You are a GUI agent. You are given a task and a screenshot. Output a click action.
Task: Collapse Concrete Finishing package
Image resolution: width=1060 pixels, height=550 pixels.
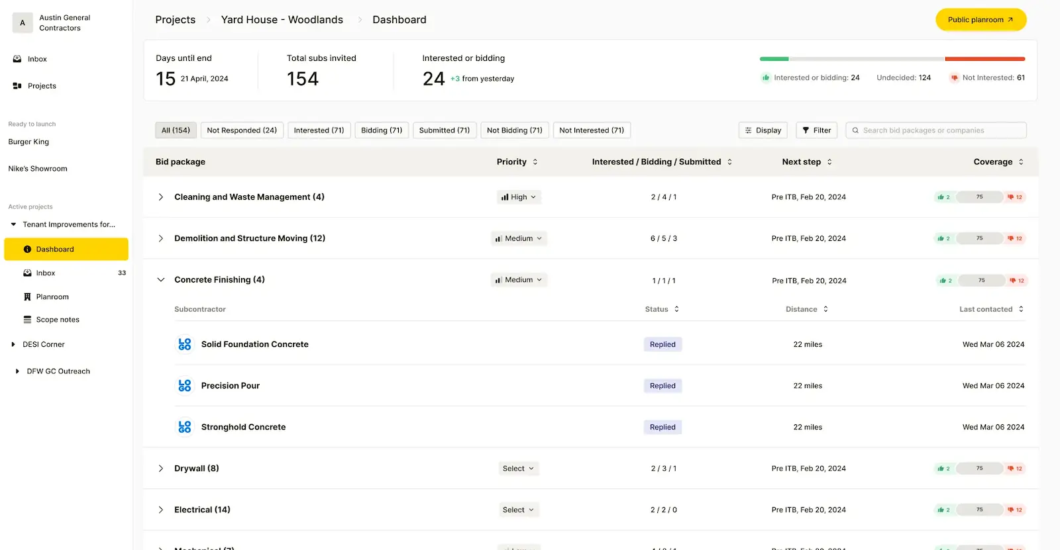(160, 280)
